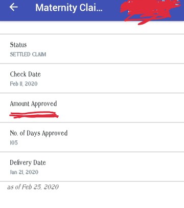Select the Status field label
The width and height of the screenshot is (184, 208).
[x=18, y=45]
